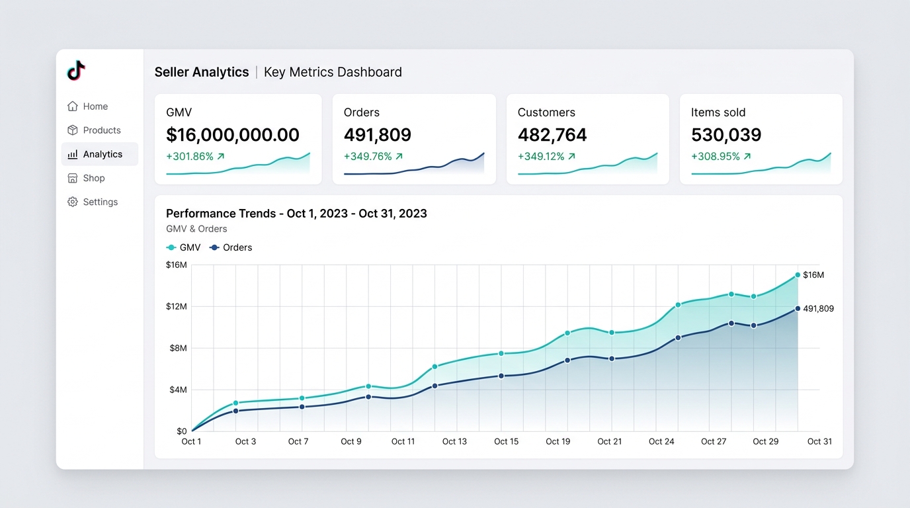The height and width of the screenshot is (508, 910).
Task: Click the 491,809 value in Orders card
Action: point(378,135)
